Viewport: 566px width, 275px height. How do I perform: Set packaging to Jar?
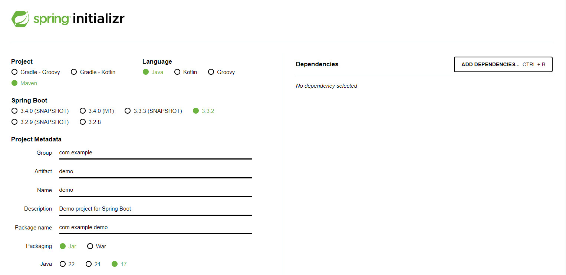coord(68,247)
